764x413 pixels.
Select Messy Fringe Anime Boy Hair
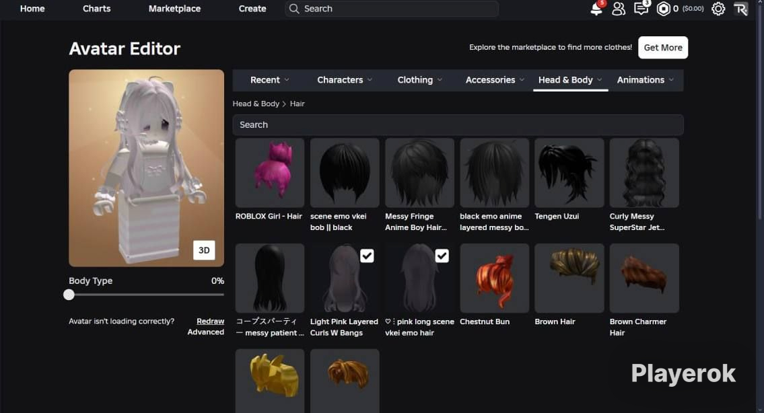419,173
